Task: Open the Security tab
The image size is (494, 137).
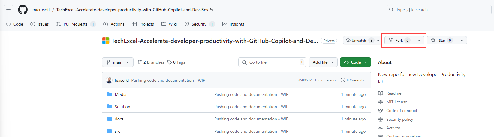Action: pyautogui.click(x=200, y=24)
